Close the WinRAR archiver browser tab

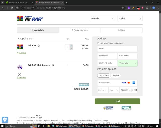62,2
